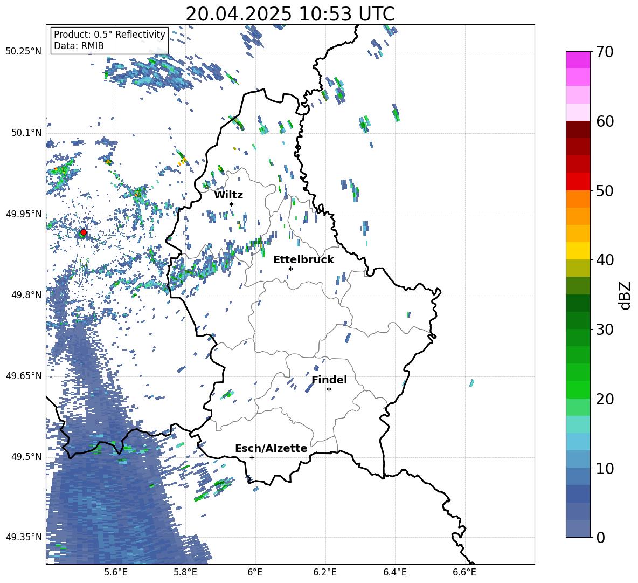Click the colorbar tick value 60
638x583 pixels.
605,121
